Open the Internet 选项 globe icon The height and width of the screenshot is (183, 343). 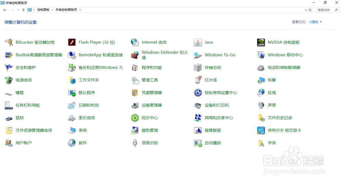coord(135,42)
